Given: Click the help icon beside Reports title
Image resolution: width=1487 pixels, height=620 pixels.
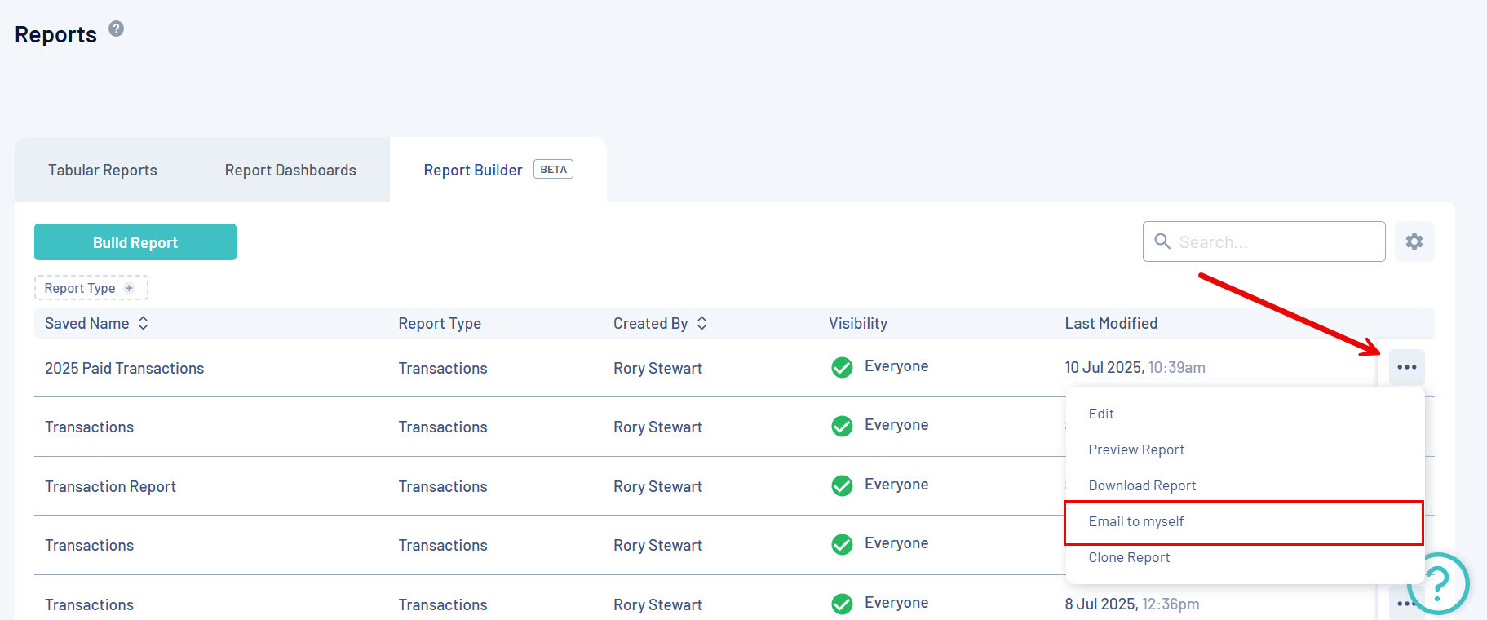Looking at the screenshot, I should point(117,29).
